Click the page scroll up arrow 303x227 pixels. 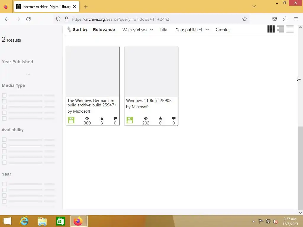pyautogui.click(x=300, y=27)
